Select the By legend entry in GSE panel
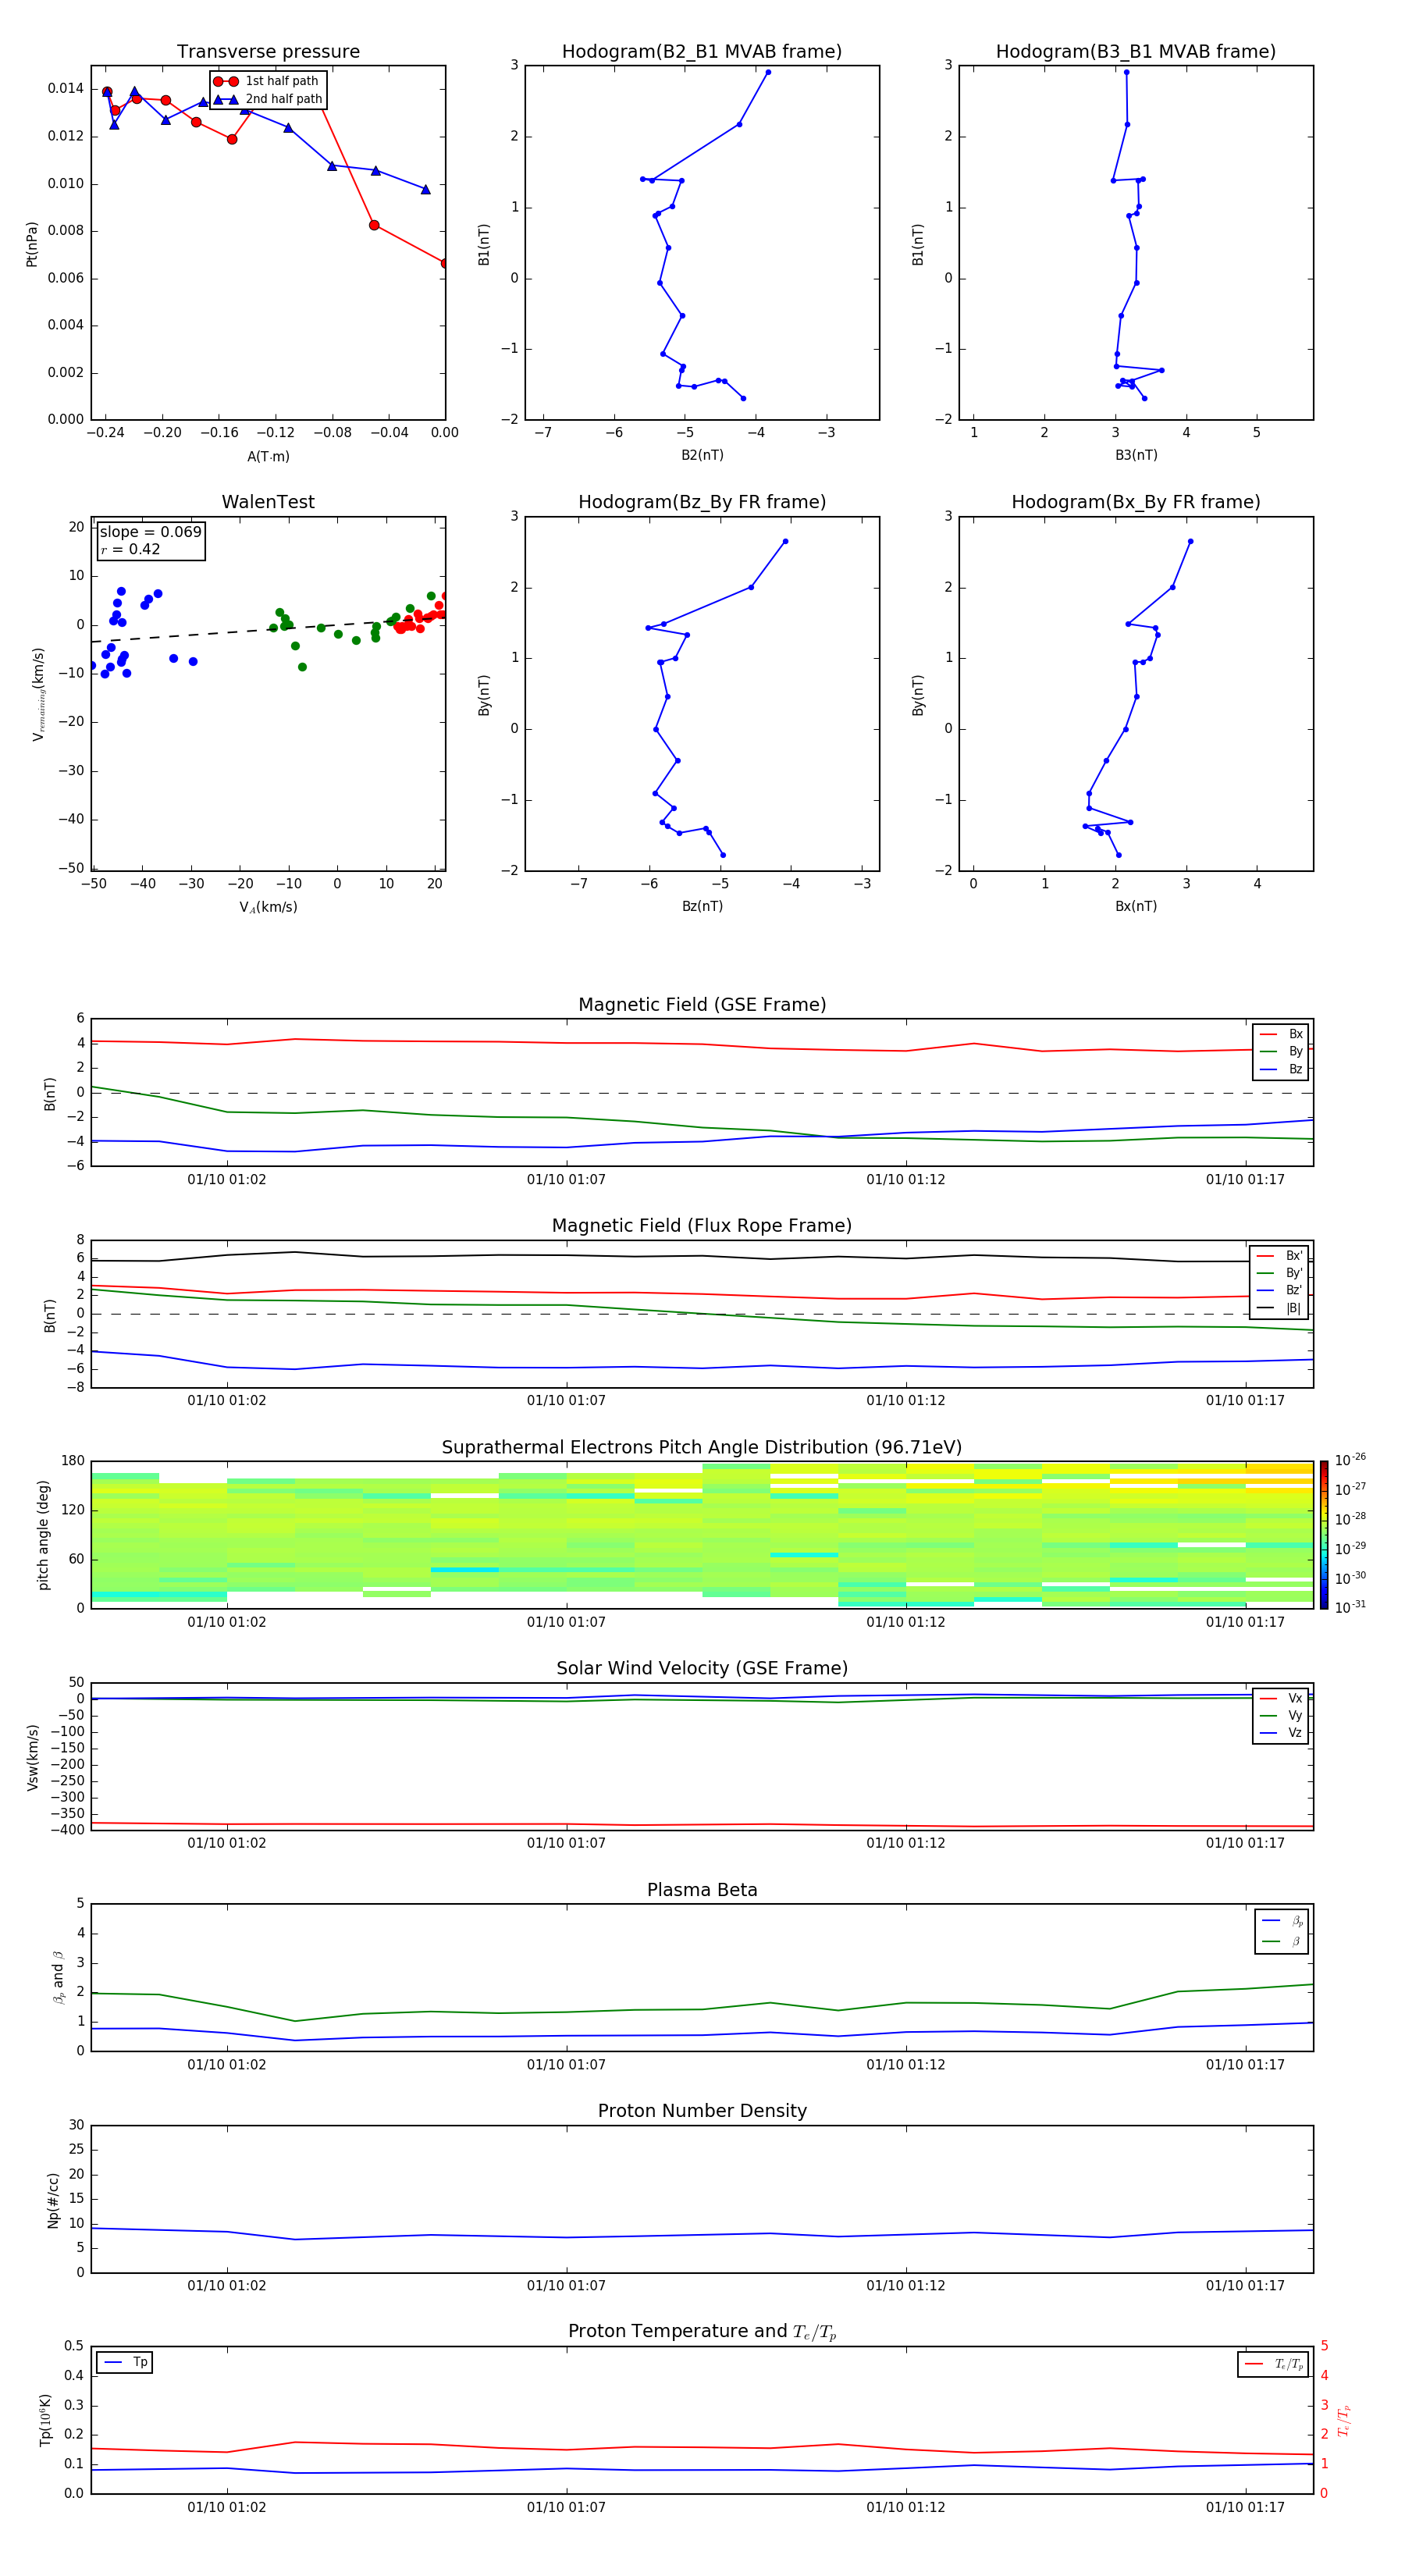1405x2576 pixels. click(1281, 1052)
